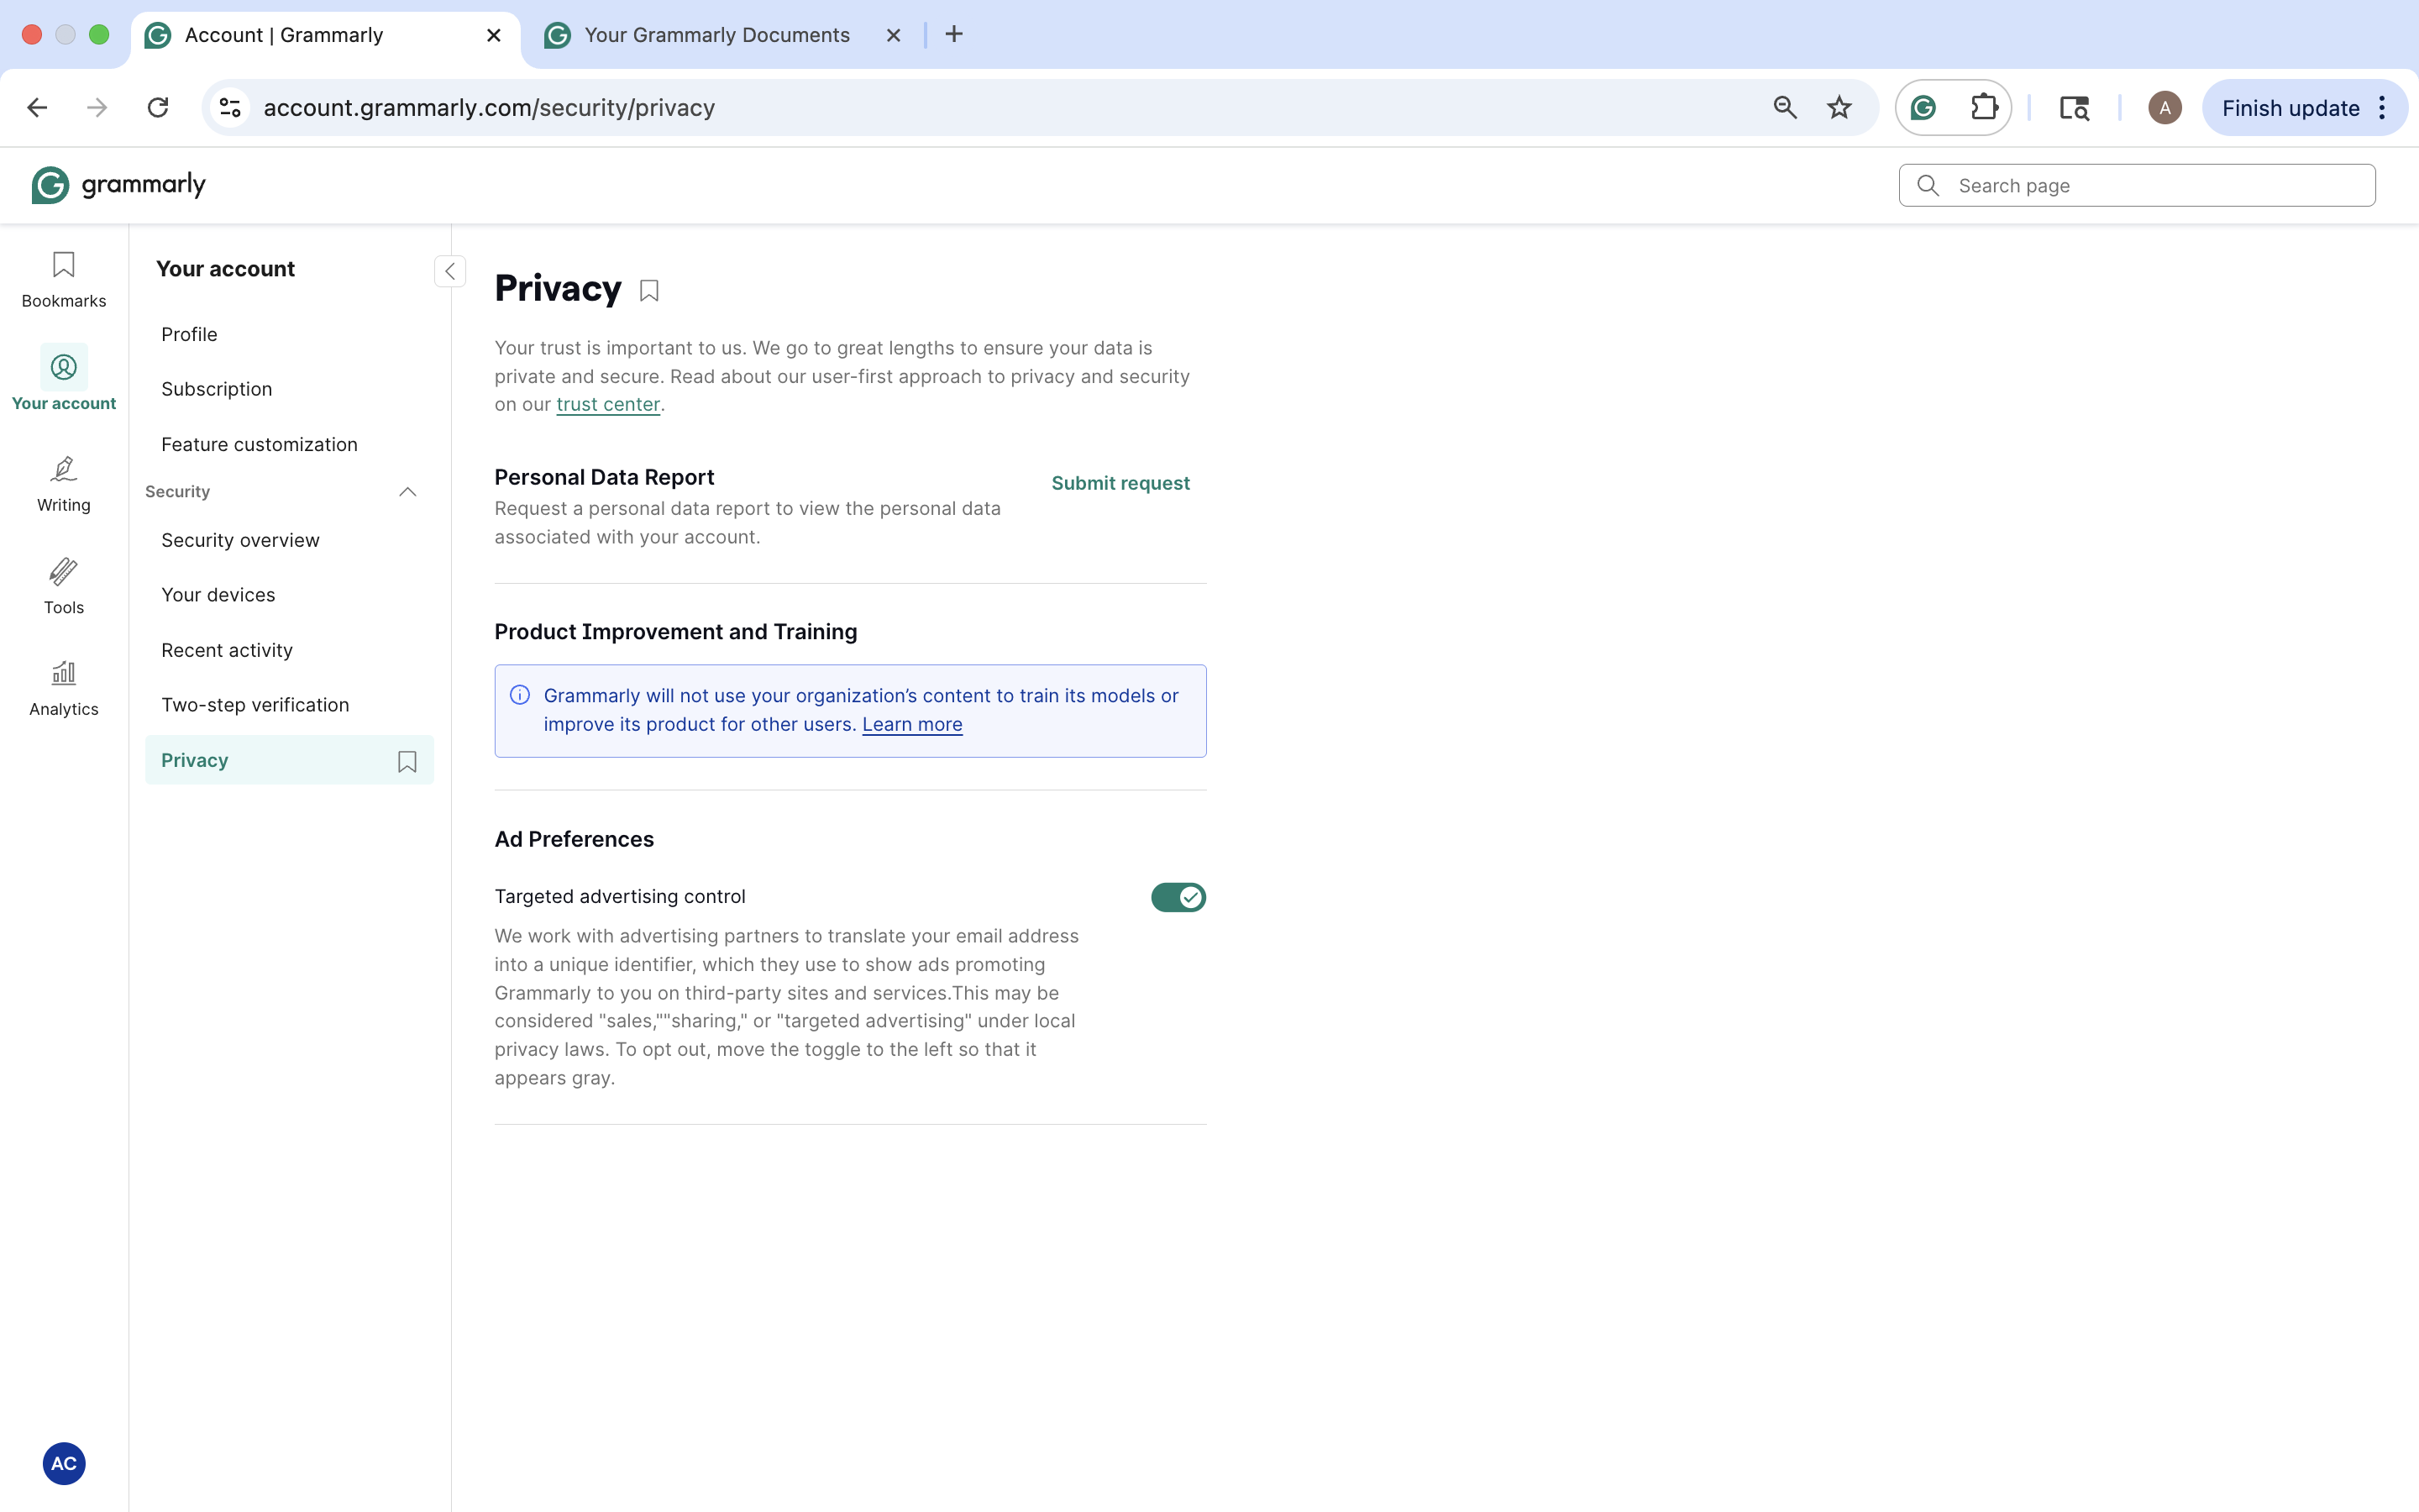Open the browser extensions puzzle icon
This screenshot has height=1512, width=2419.
pos(1984,107)
